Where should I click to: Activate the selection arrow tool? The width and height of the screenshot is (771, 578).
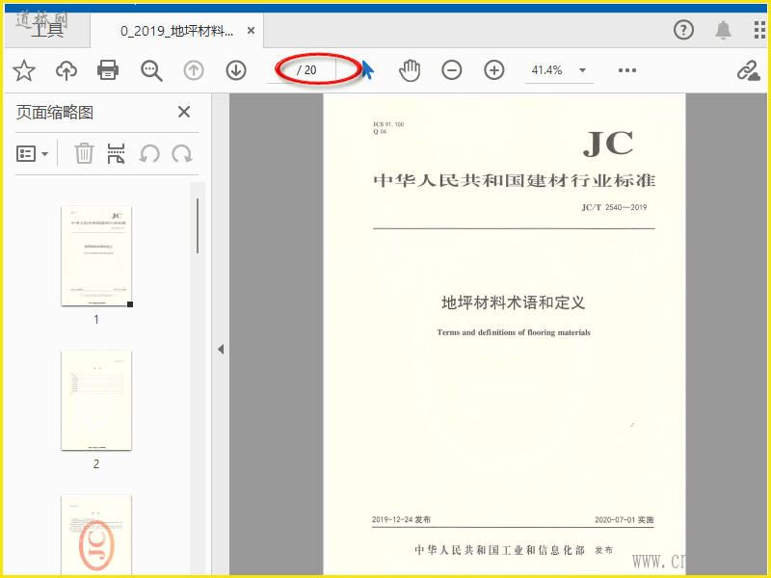tap(367, 69)
